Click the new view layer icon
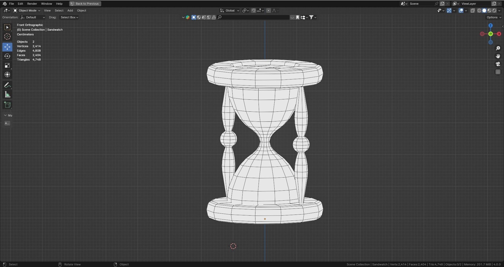This screenshot has height=267, width=504. click(494, 4)
